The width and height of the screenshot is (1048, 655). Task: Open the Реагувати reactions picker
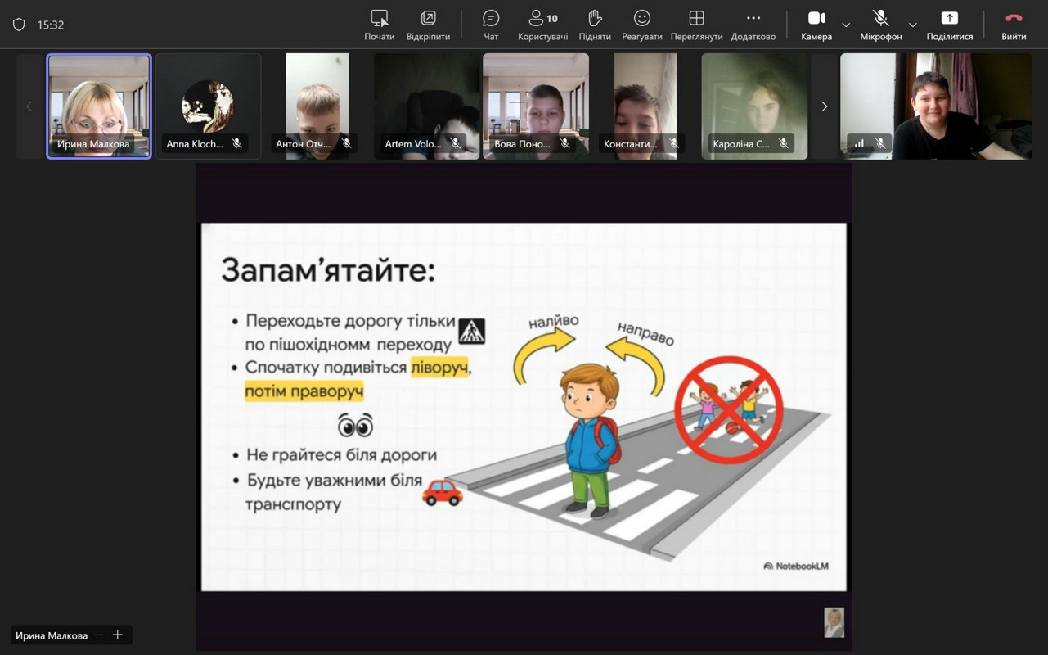pos(642,25)
